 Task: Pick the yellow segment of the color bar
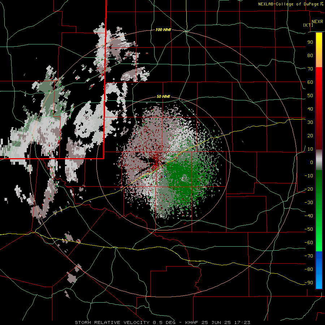coord(319,43)
